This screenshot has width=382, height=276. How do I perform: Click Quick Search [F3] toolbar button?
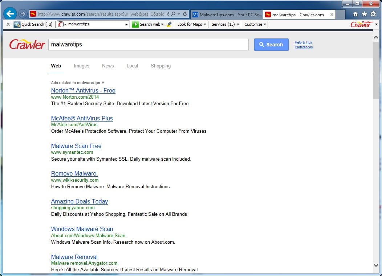(x=33, y=24)
